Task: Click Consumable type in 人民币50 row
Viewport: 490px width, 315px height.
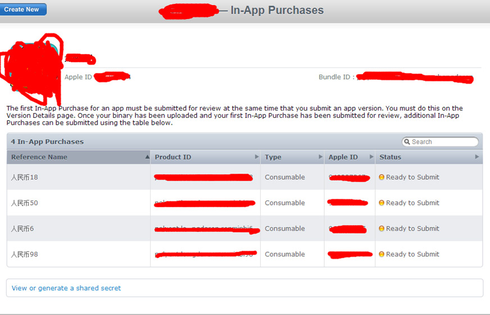Action: pos(285,203)
